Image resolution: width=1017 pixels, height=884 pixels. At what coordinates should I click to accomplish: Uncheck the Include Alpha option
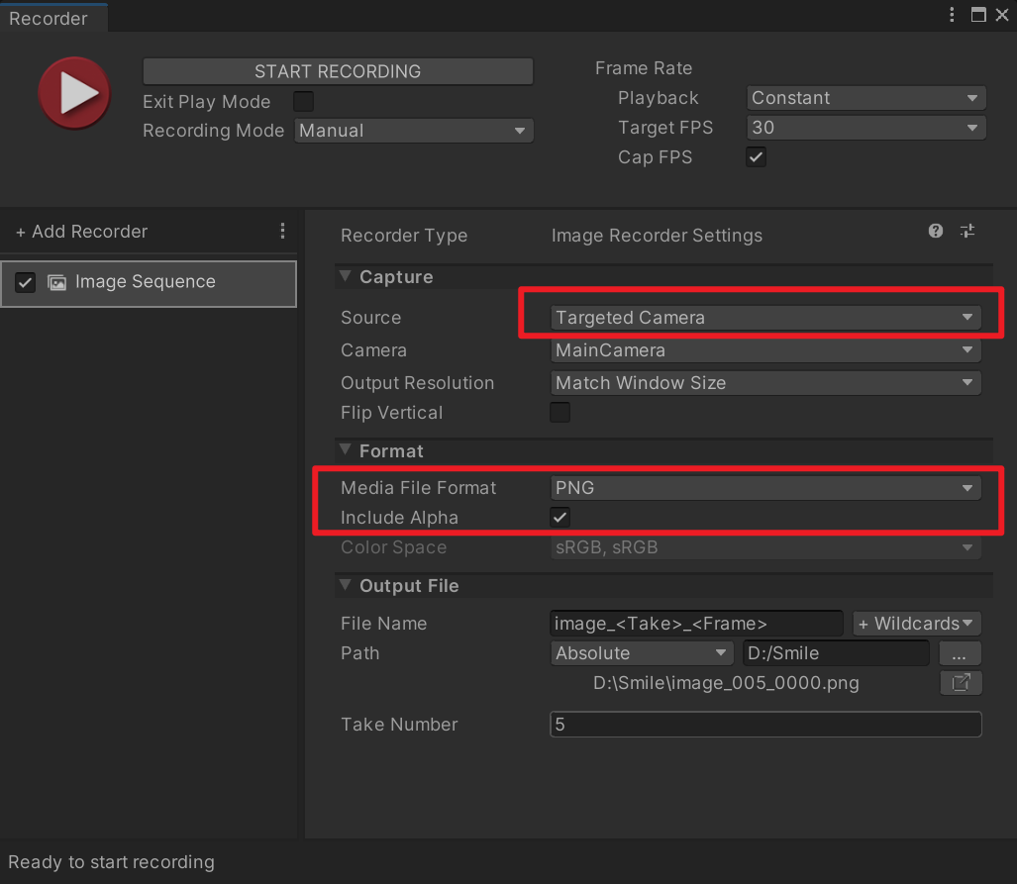[x=560, y=517]
